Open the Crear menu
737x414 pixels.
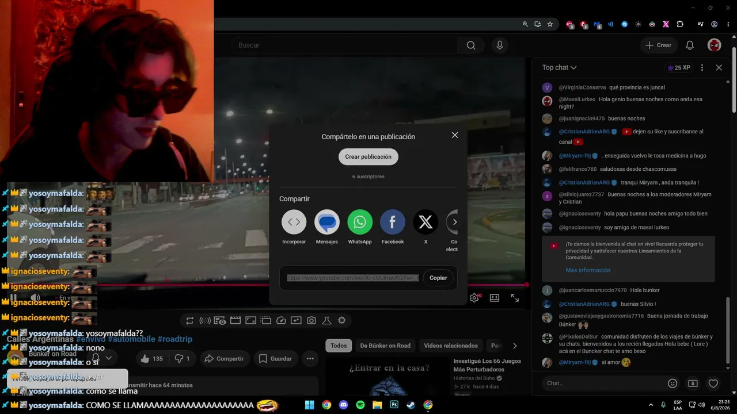659,45
